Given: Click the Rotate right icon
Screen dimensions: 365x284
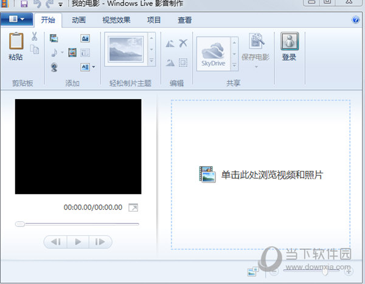Looking at the screenshot, I should (170, 63).
